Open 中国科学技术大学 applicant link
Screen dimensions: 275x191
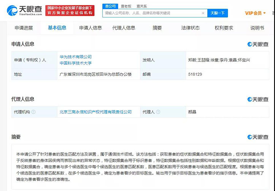(75, 63)
